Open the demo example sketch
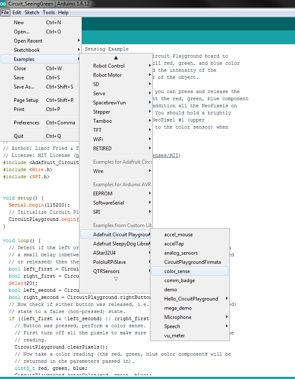 tap(190, 290)
